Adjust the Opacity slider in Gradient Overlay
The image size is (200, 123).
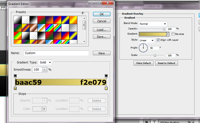point(164,29)
